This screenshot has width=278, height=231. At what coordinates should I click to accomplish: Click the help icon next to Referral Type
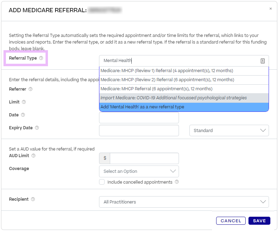tap(41, 58)
